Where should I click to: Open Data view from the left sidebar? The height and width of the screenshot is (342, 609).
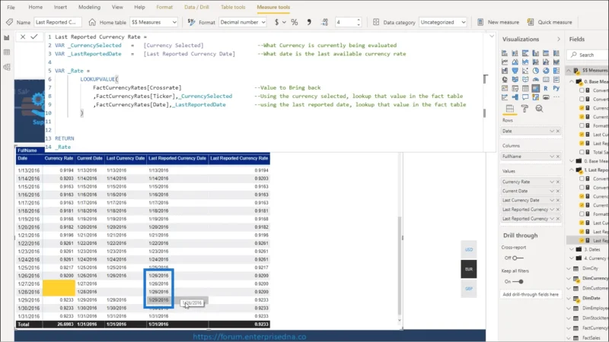tap(7, 52)
